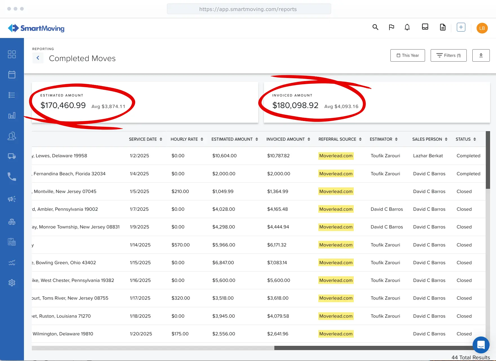Go back using the chevron beside Completed Moves
Image resolution: width=496 pixels, height=361 pixels.
[38, 58]
